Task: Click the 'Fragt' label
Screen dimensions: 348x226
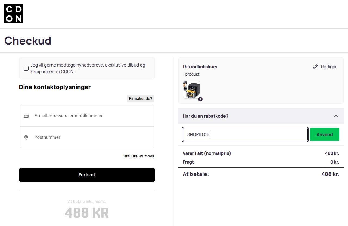Action: point(188,162)
